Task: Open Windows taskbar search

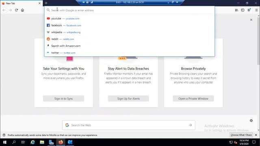Action: coord(14,142)
